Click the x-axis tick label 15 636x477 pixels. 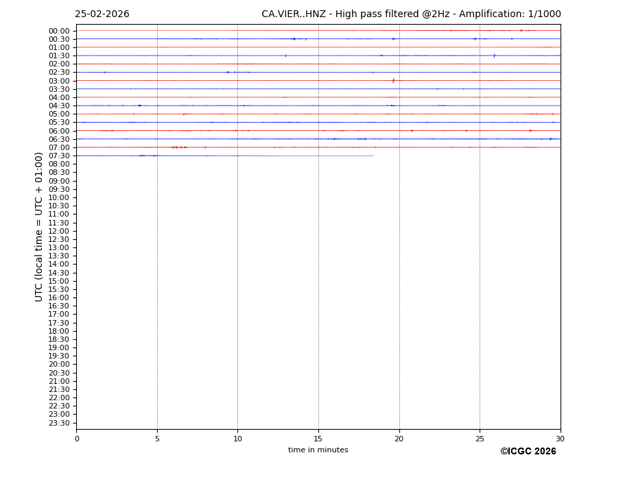click(318, 439)
